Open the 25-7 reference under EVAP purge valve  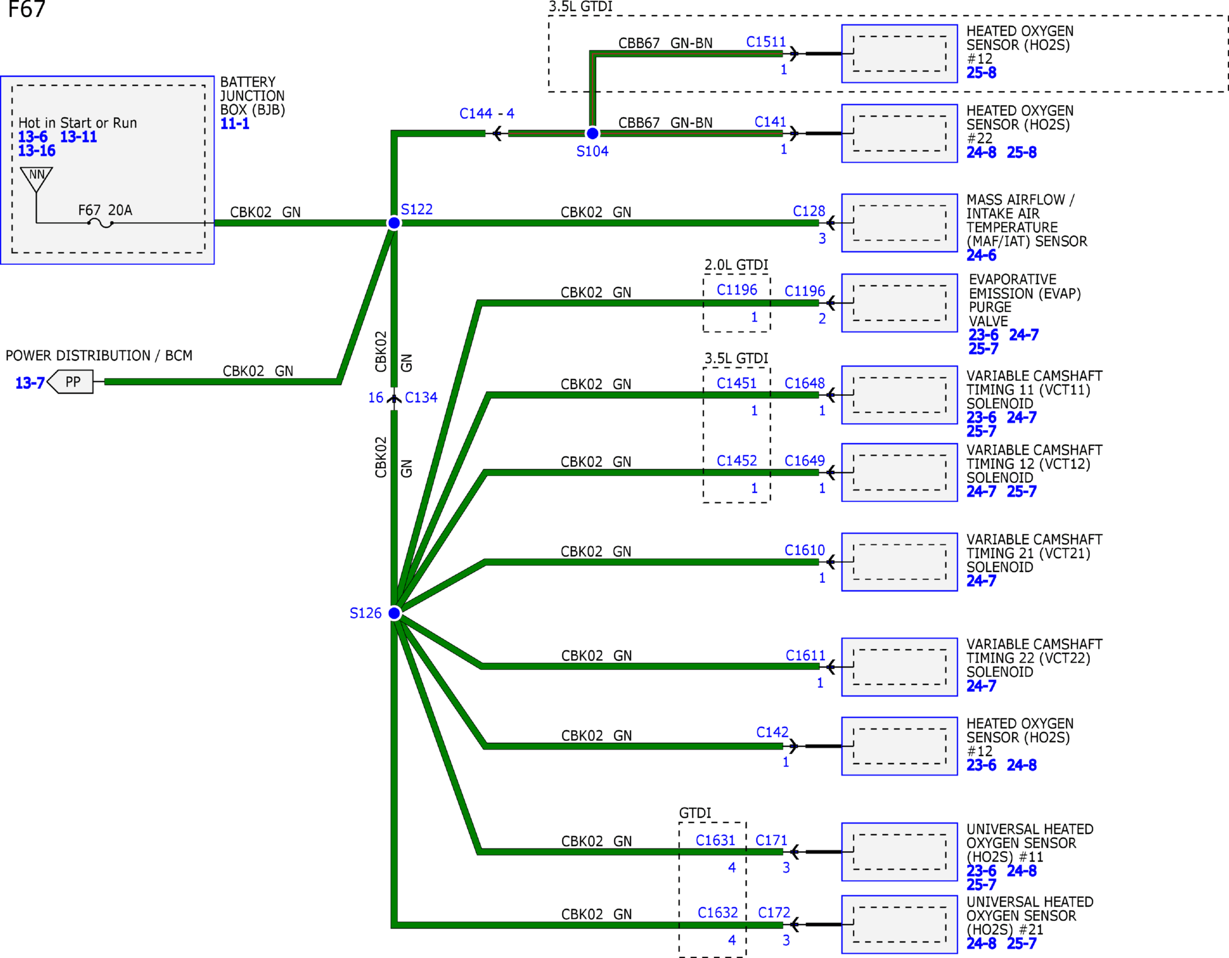click(983, 349)
